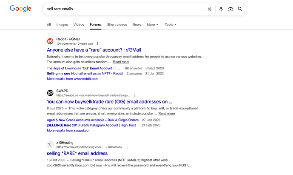
Task: Click the x10Hosting favicon icon
Action: pyautogui.click(x=50, y=145)
